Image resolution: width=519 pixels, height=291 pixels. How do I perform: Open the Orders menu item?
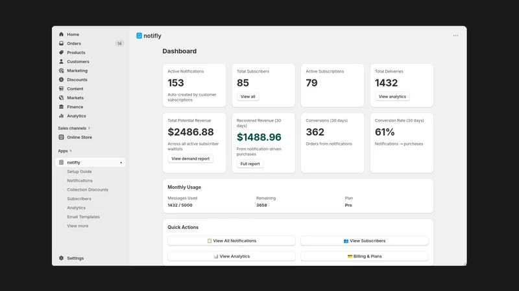pyautogui.click(x=74, y=43)
